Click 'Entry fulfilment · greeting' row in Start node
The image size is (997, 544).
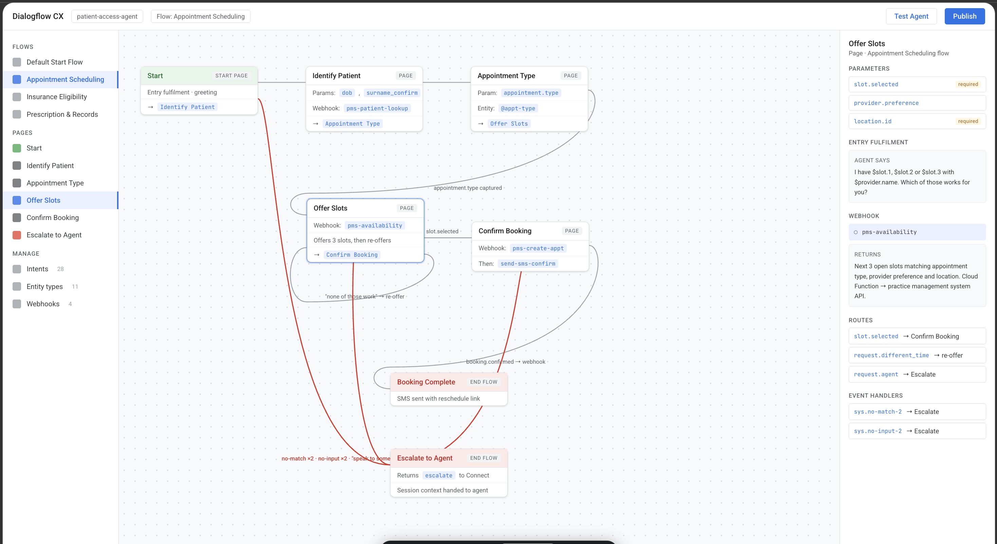tap(199, 92)
